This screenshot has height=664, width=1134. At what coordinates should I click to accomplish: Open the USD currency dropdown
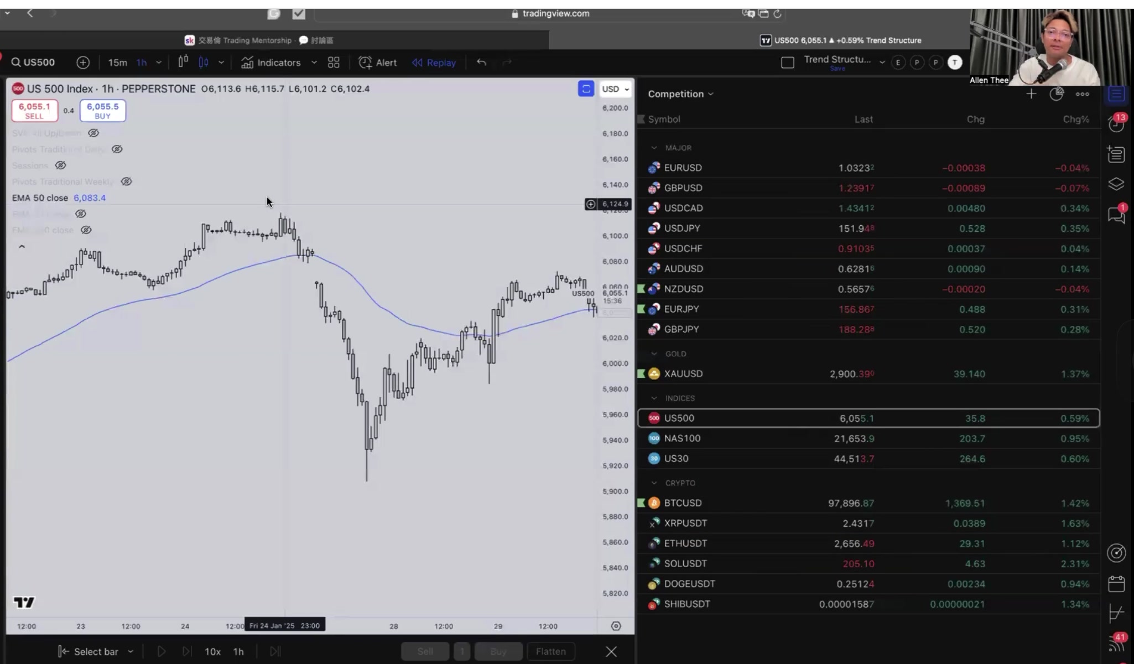pyautogui.click(x=615, y=89)
